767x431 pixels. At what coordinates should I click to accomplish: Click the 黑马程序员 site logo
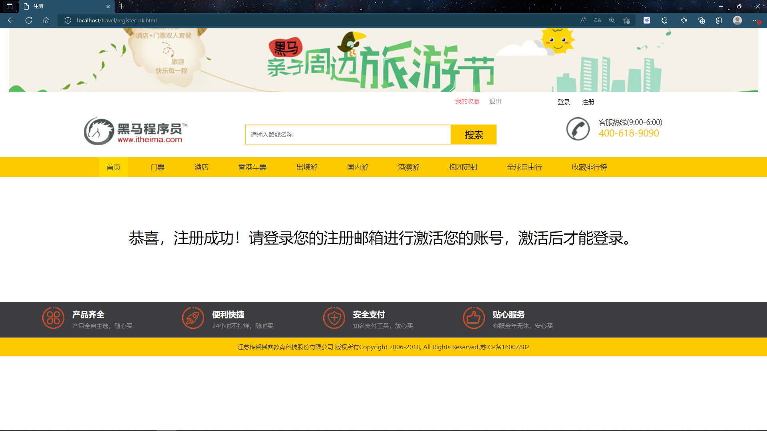click(x=136, y=131)
